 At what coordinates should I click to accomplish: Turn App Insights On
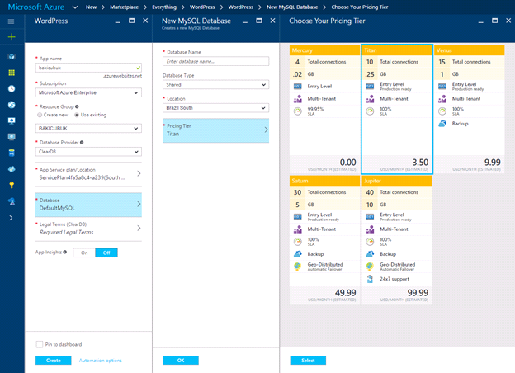pos(84,253)
